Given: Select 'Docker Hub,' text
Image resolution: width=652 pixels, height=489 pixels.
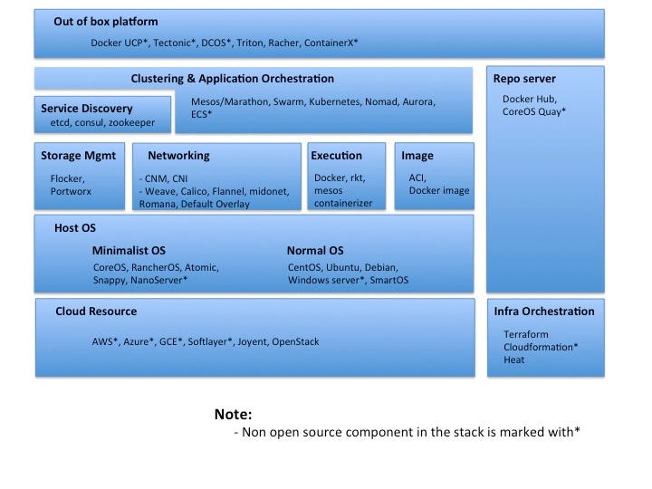Looking at the screenshot, I should click(x=530, y=99).
